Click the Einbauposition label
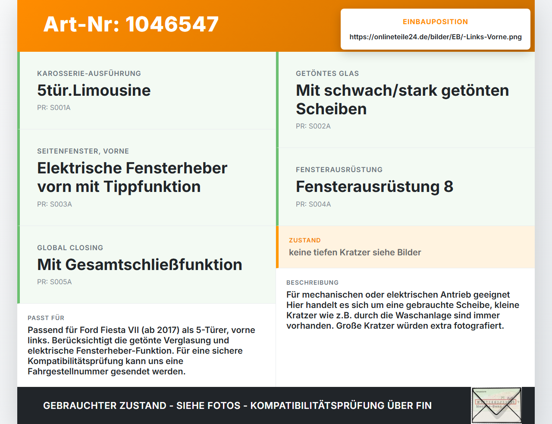Viewport: 552px width, 424px height. [436, 22]
